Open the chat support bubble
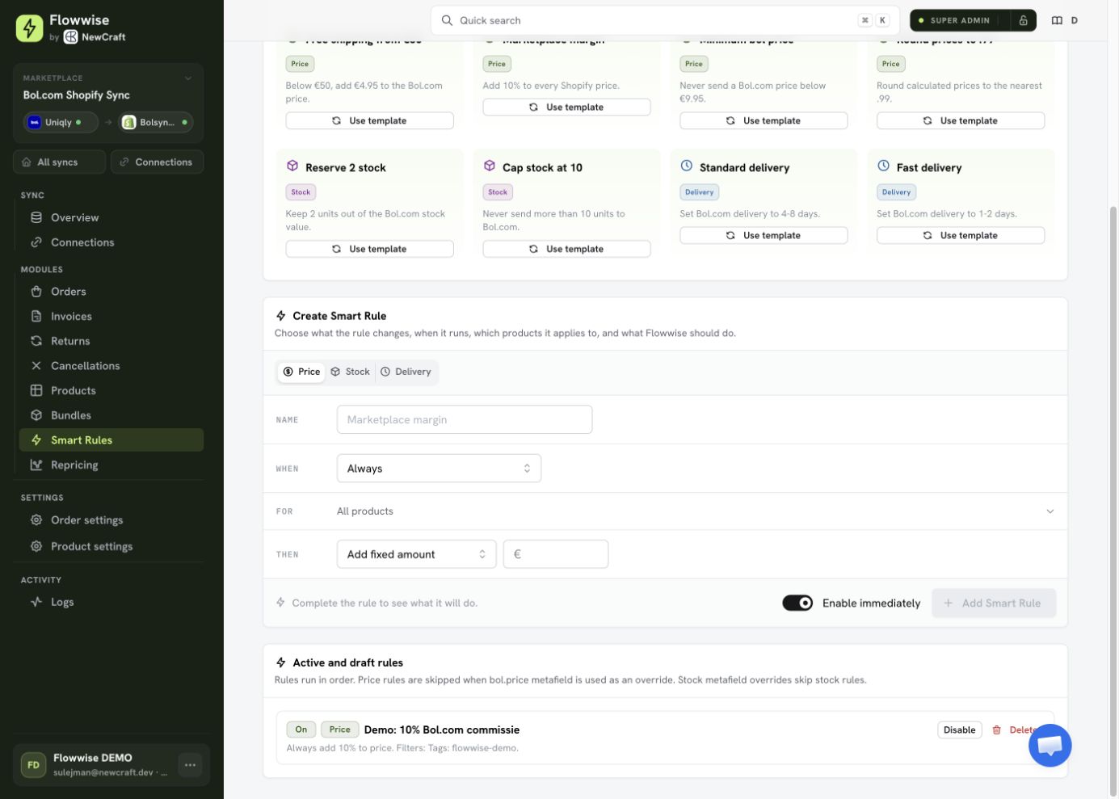Viewport: 1119px width, 799px height. tap(1050, 745)
